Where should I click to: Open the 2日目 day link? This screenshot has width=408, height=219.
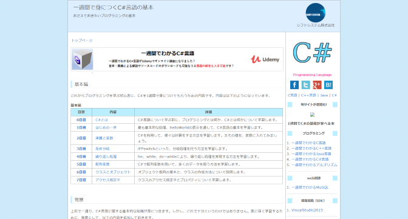pos(81,138)
